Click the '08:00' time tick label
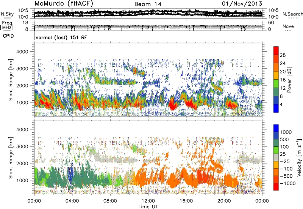 [x=110, y=201]
